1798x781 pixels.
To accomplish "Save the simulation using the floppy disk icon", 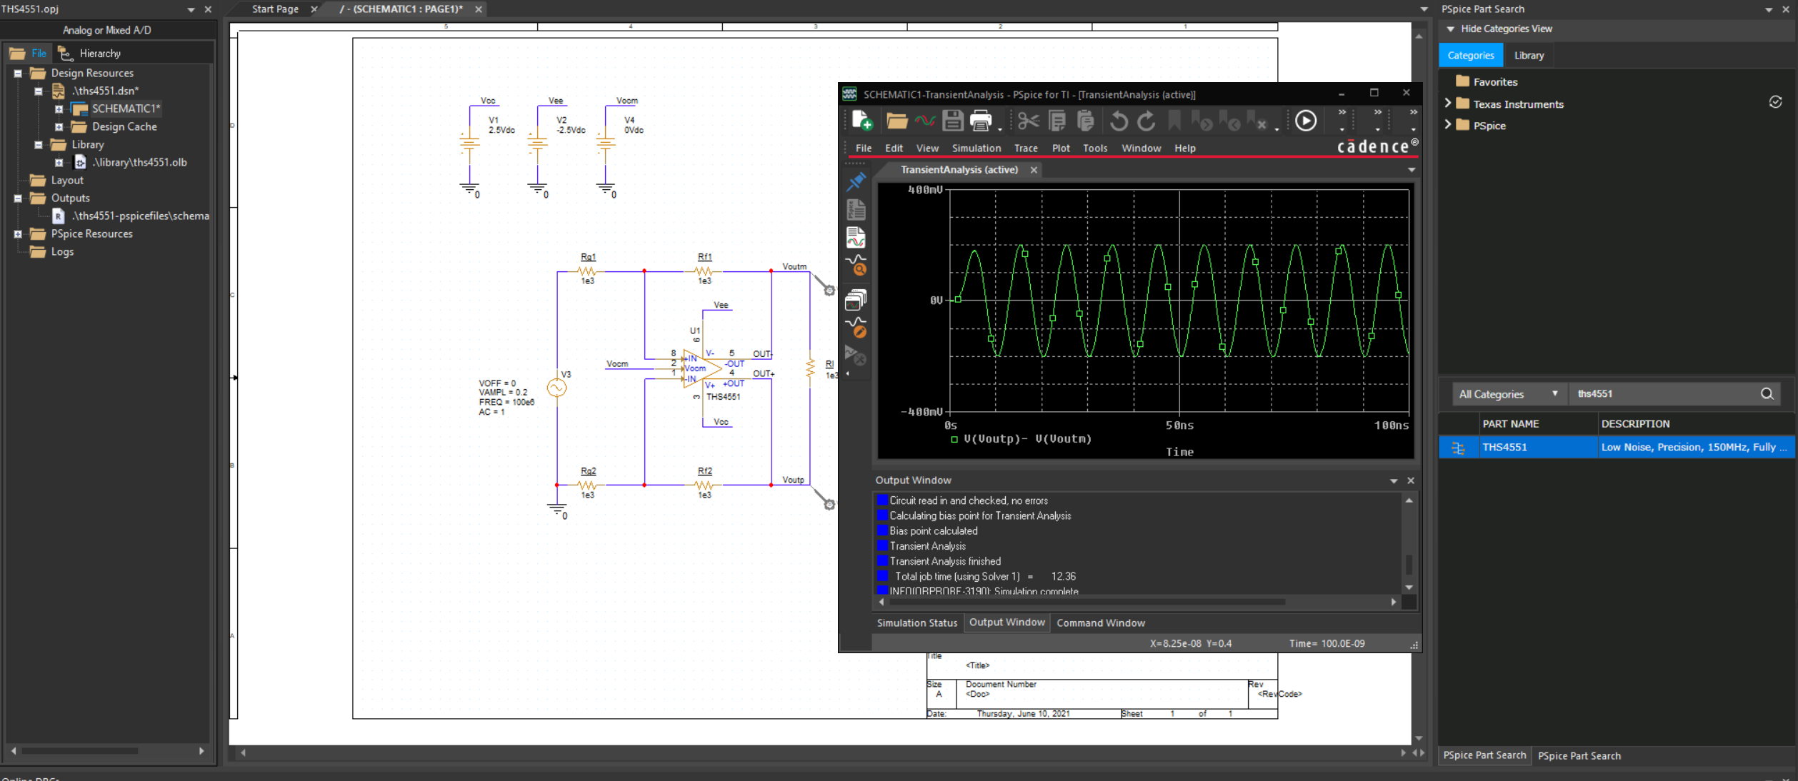I will pos(953,121).
